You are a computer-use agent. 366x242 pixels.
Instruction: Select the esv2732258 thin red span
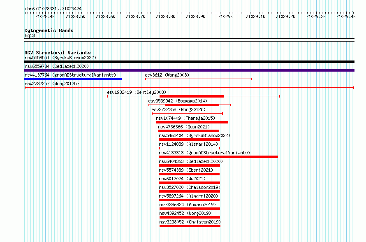[x=187, y=114]
